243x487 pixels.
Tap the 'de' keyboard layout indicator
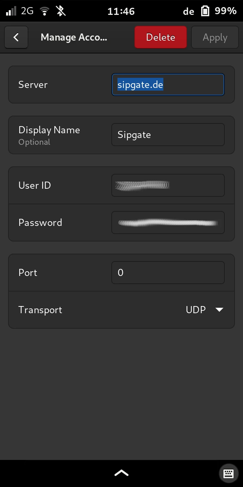[188, 11]
